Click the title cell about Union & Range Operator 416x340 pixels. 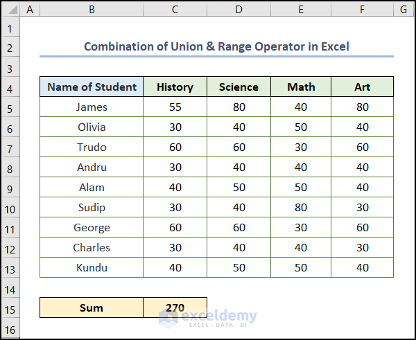coord(216,46)
